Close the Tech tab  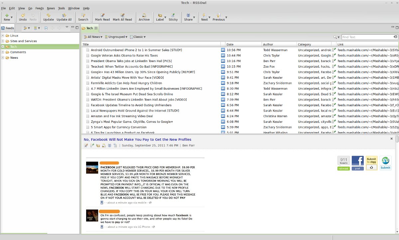(x=96, y=28)
